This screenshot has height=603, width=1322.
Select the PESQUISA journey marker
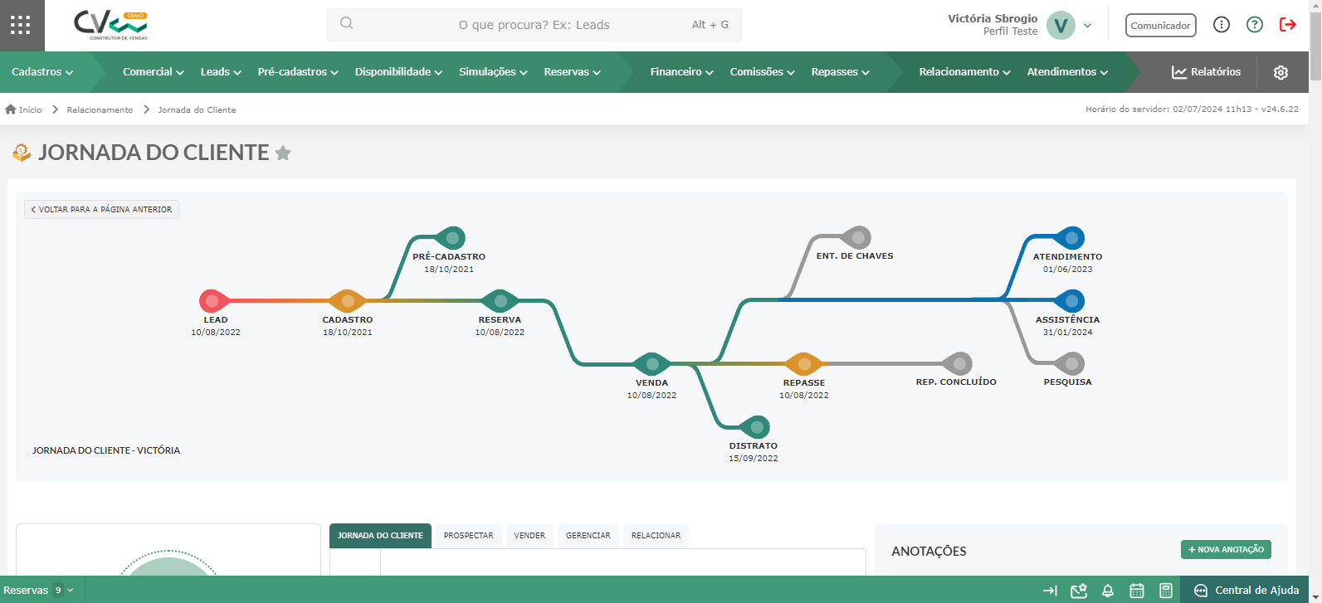pos(1071,363)
